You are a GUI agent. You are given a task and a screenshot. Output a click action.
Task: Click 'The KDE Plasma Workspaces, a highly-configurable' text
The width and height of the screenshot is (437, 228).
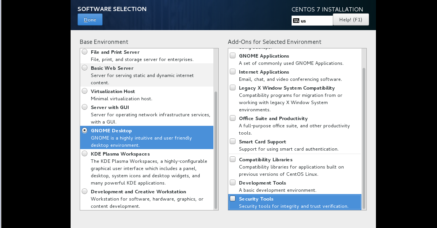click(149, 172)
